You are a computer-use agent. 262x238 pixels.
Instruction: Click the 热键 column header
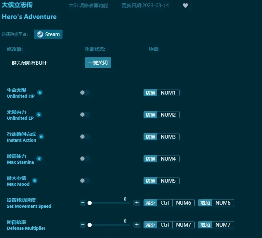(154, 49)
